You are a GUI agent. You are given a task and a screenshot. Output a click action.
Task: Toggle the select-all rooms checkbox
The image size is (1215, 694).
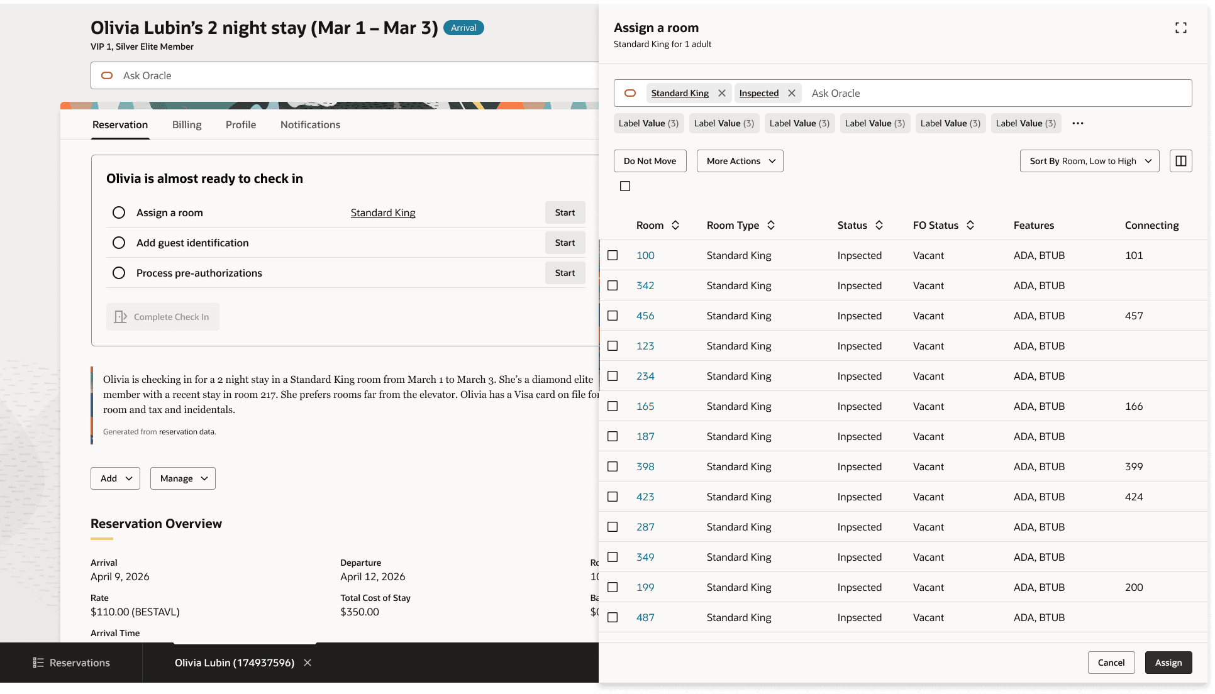point(625,186)
